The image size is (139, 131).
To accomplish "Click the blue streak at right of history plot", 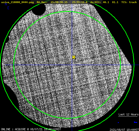I will pos(135,122).
